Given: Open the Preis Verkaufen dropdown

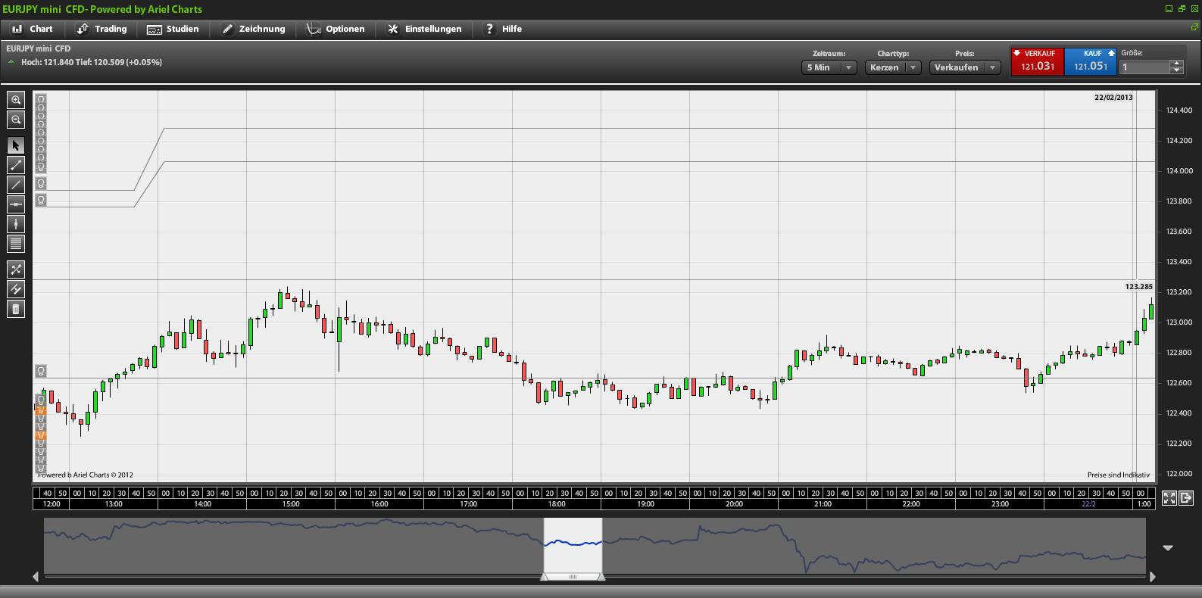Looking at the screenshot, I should click(x=964, y=67).
